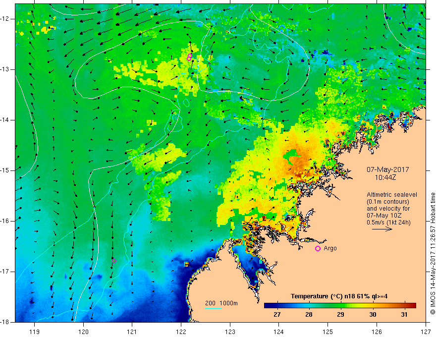Select longitude axis label '126'
Screen dimensions: 436x337
377,332
